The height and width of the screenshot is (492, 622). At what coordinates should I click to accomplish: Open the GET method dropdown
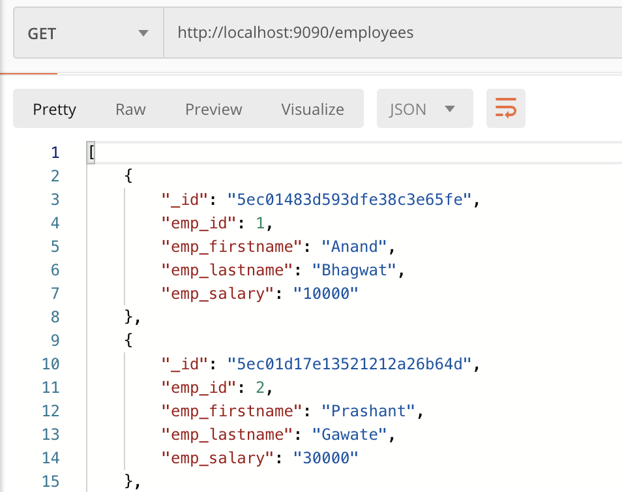pyautogui.click(x=89, y=33)
